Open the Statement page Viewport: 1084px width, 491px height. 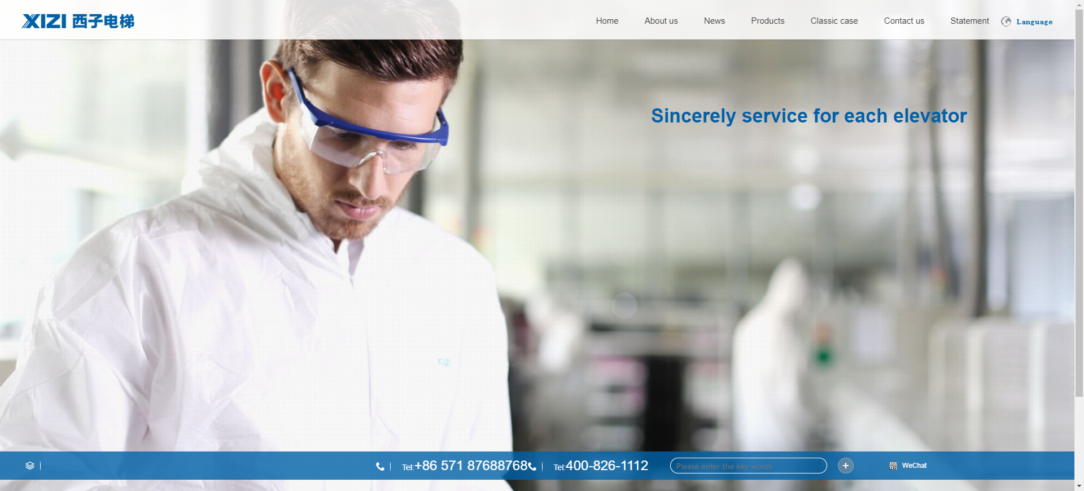click(969, 21)
